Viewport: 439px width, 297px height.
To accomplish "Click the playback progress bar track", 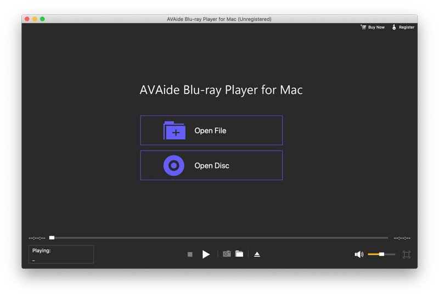I will coord(218,238).
